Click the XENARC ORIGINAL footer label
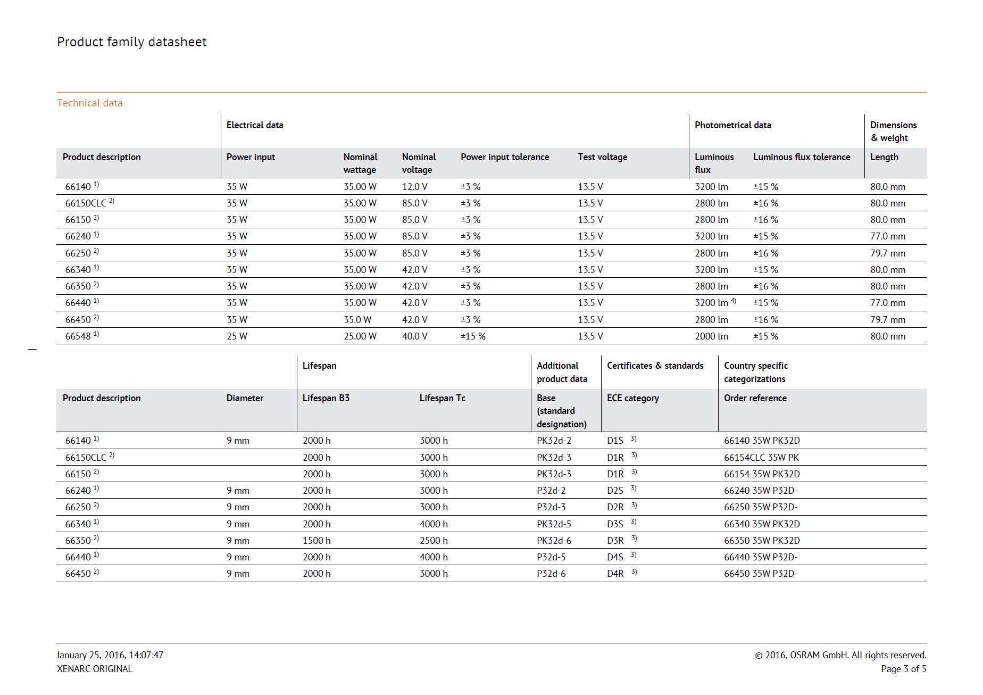Screen dimensions: 983x695 click(95, 669)
